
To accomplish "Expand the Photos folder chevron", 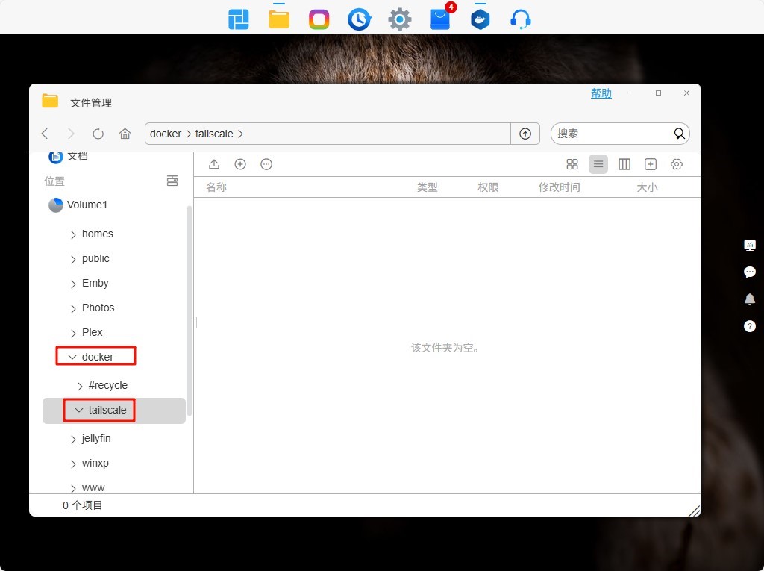I will [x=73, y=309].
